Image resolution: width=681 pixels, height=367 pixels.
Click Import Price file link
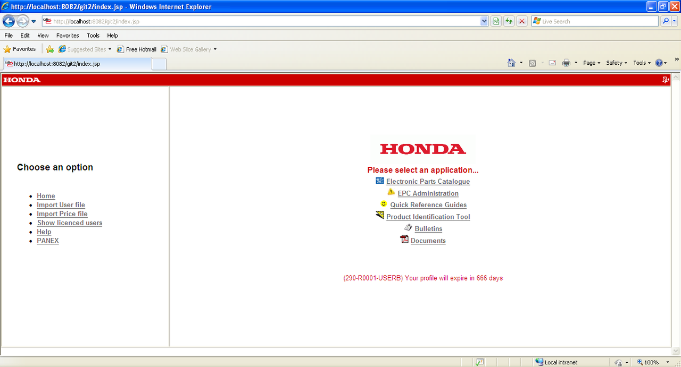pyautogui.click(x=62, y=214)
